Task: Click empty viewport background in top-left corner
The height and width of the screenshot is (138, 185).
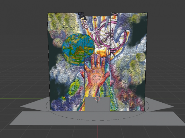Action: tap(16, 13)
